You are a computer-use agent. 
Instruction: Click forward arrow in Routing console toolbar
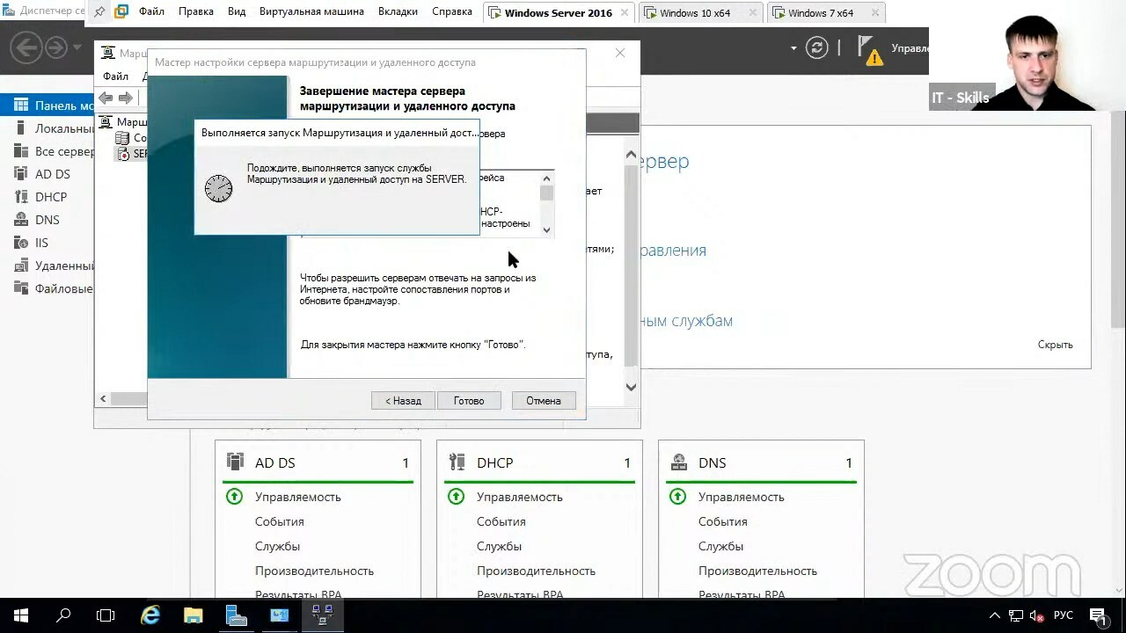126,98
